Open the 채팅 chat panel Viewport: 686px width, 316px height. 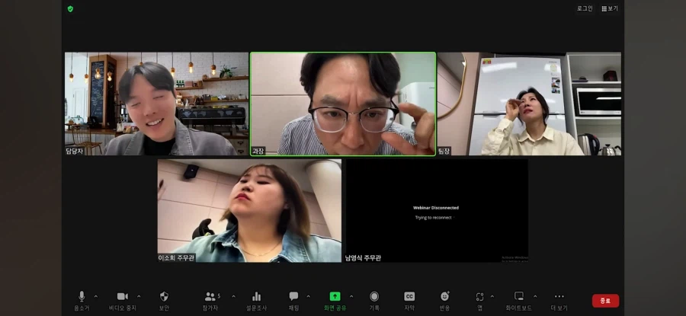[293, 301]
